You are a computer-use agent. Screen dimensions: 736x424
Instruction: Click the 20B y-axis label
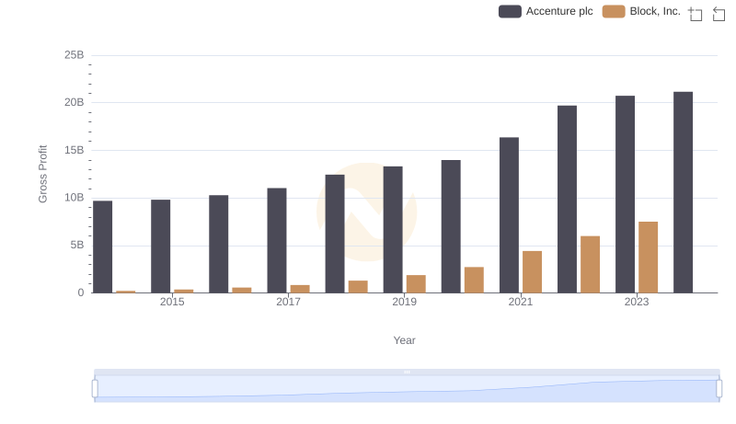click(75, 102)
